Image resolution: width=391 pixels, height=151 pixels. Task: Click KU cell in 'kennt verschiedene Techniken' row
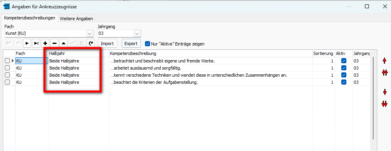[x=32, y=75]
